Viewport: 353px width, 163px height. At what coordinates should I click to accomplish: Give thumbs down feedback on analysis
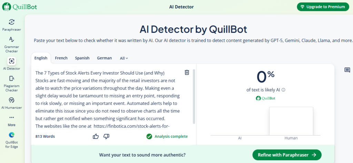coord(106,136)
